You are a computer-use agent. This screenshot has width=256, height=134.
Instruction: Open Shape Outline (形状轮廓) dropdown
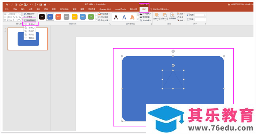pyautogui.click(x=104, y=17)
